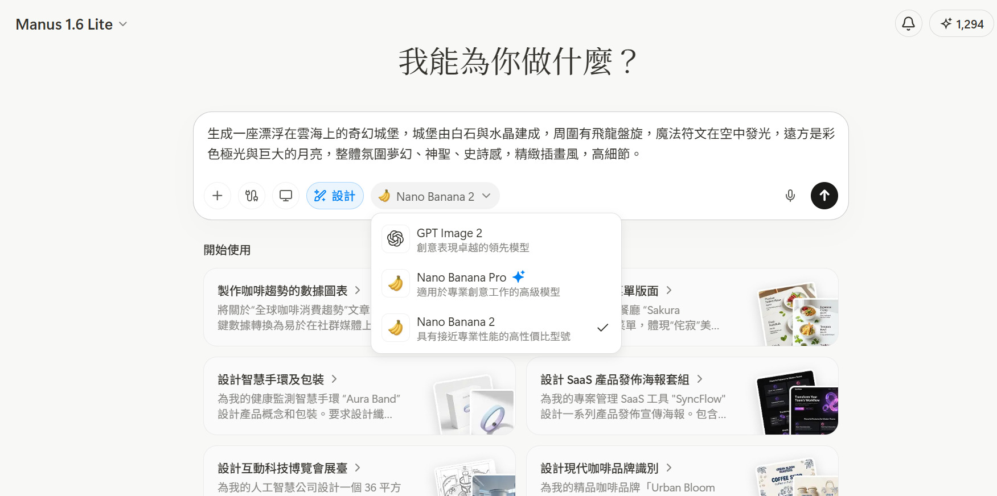Open the 製作咖啡趨勢的數據圖表 suggestion
997x496 pixels.
[288, 307]
